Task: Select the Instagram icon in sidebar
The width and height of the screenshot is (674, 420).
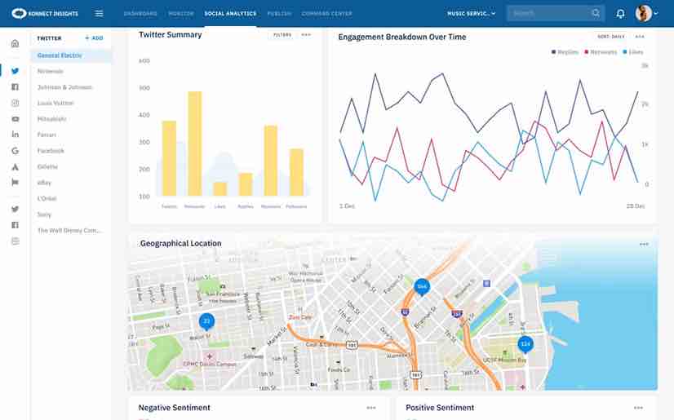Action: (x=15, y=103)
